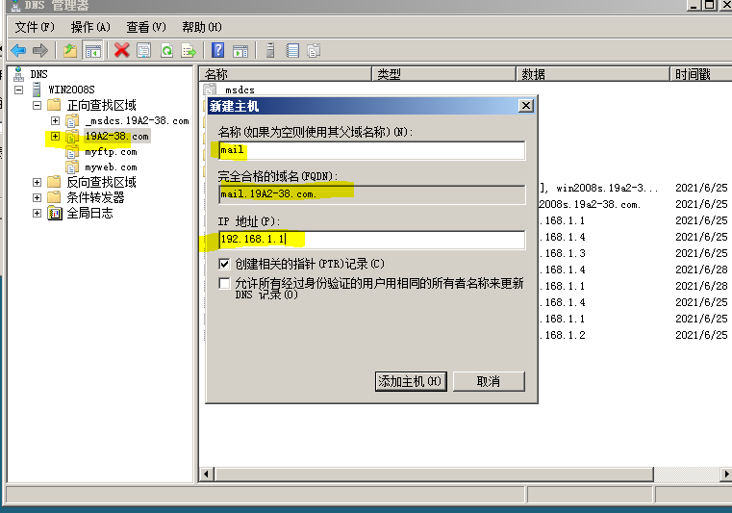Image resolution: width=732 pixels, height=513 pixels.
Task: Expand the 反向查找区域 tree node
Action: (37, 182)
